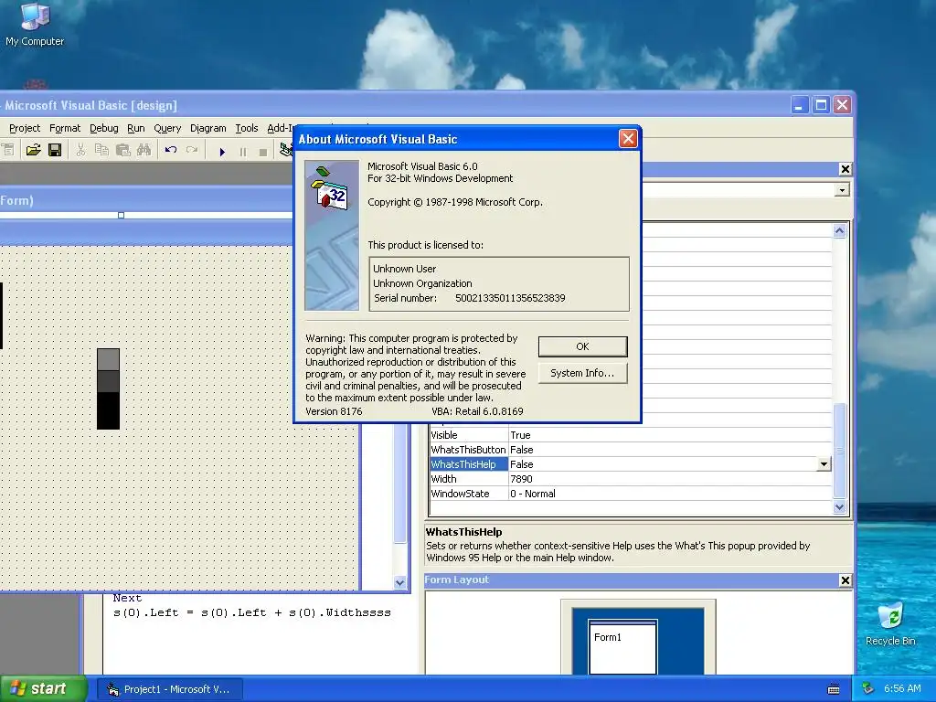Viewport: 936px width, 702px height.
Task: Click the properties list scroll-down arrow
Action: [x=839, y=507]
